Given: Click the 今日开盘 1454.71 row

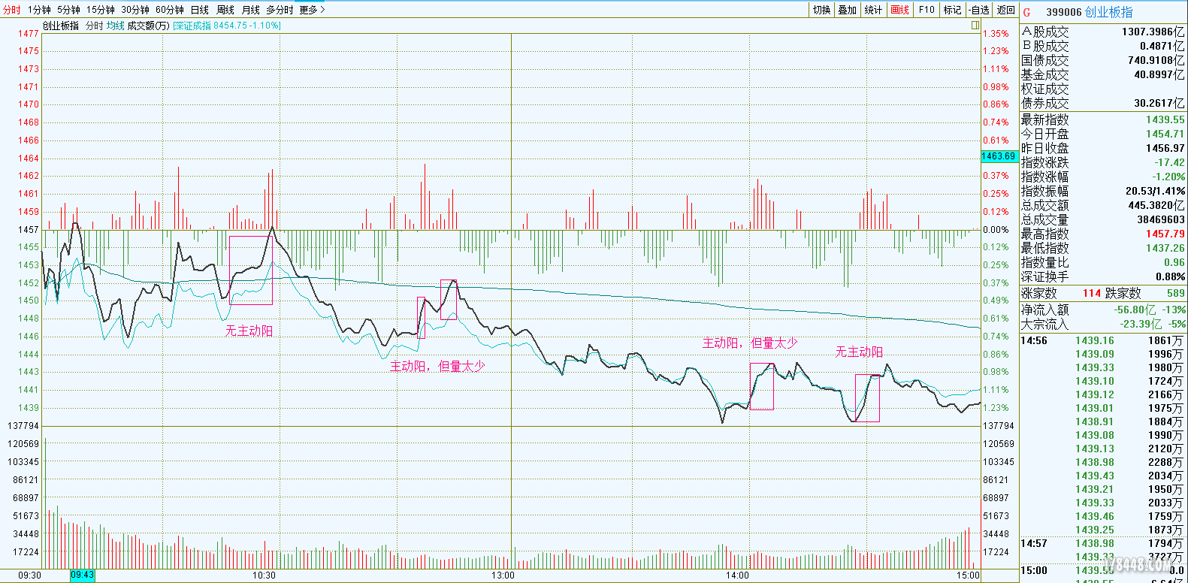Looking at the screenshot, I should 1103,134.
